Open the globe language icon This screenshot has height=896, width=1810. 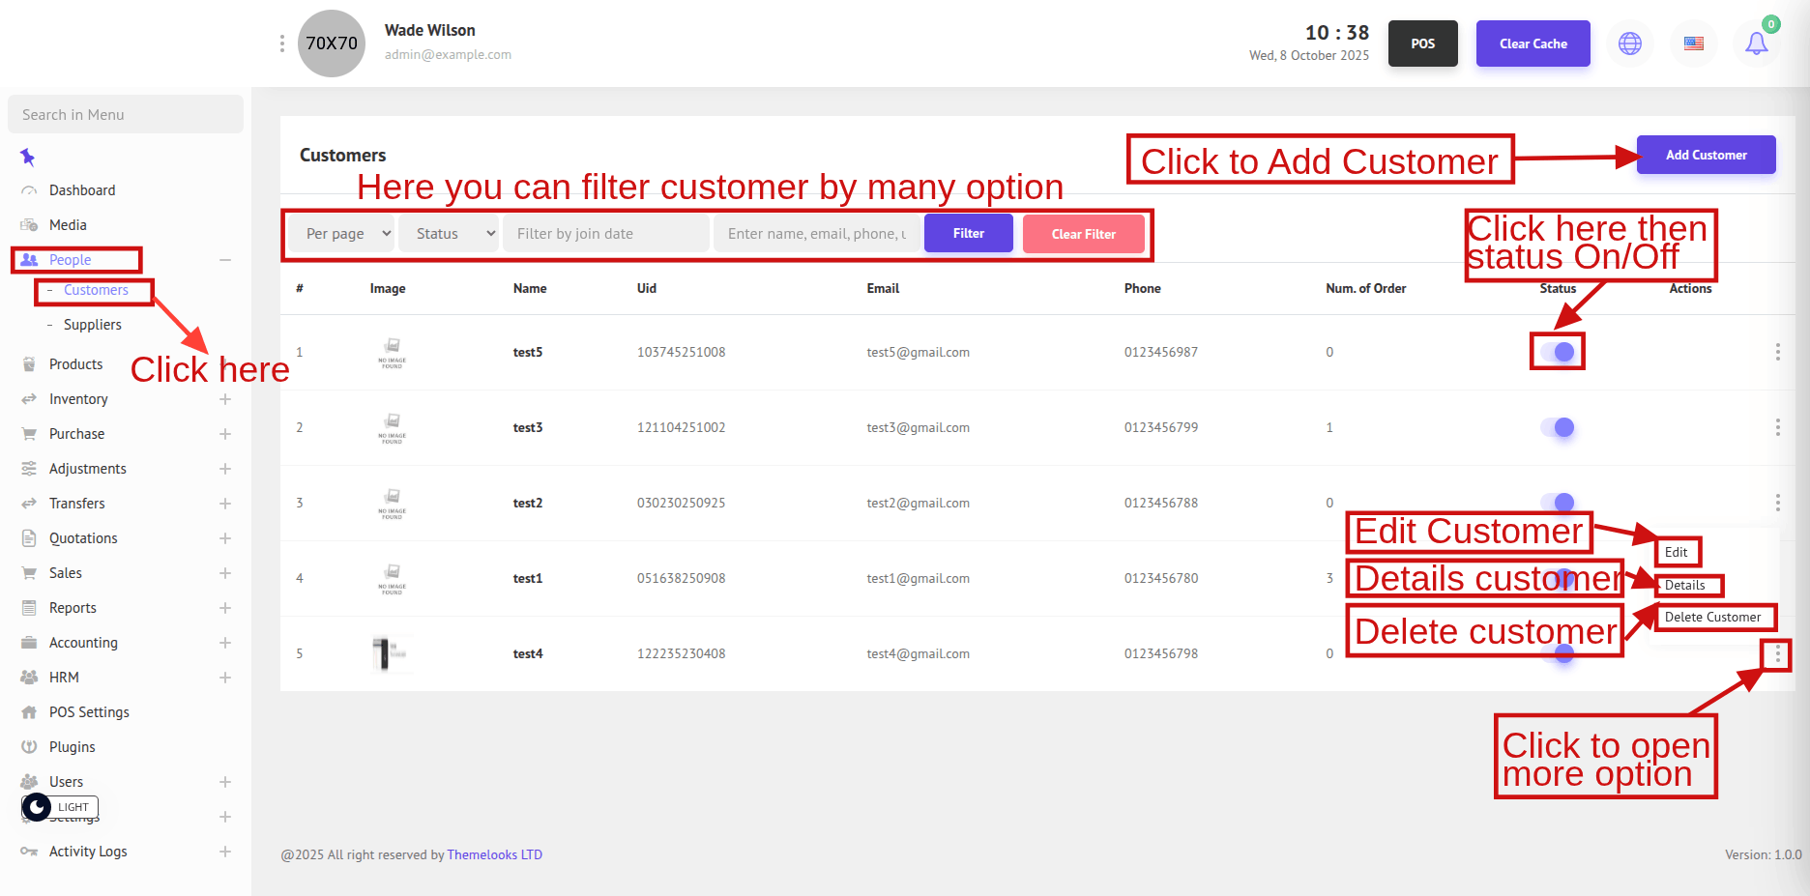(x=1630, y=43)
